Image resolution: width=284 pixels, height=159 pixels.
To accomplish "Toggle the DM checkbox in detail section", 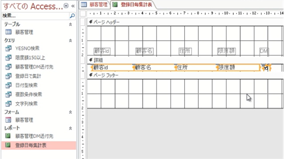I will pos(266,68).
